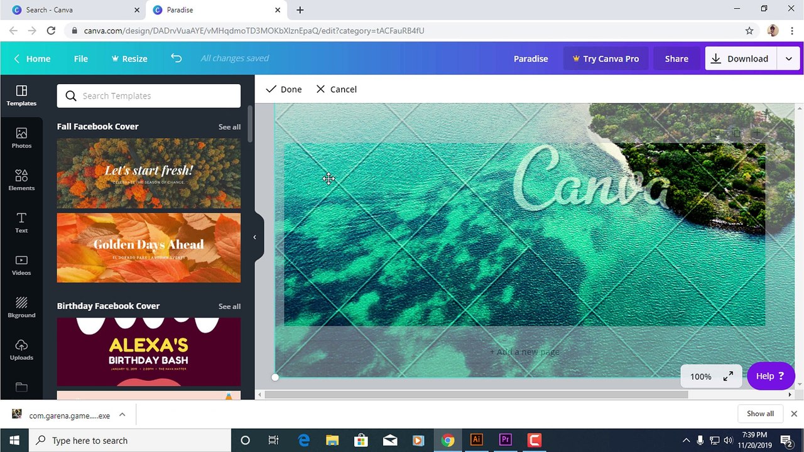Click the fullscreen expand icon next to 100%
804x452 pixels.
728,376
